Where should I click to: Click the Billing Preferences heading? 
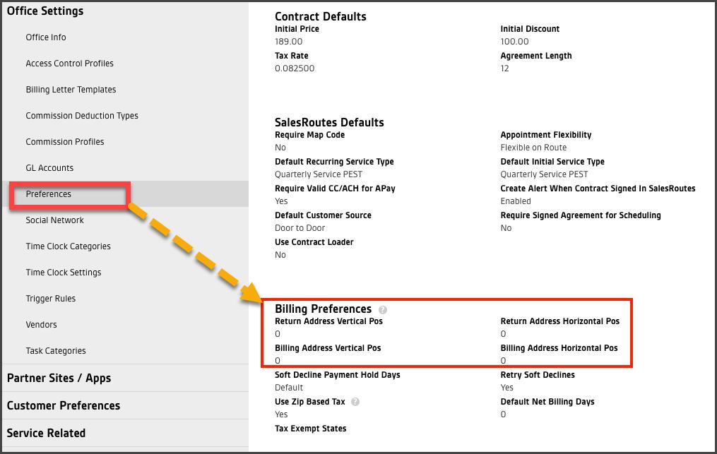click(x=323, y=309)
